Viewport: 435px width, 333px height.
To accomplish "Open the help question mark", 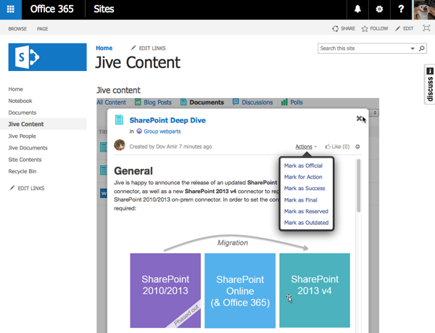I will point(401,9).
